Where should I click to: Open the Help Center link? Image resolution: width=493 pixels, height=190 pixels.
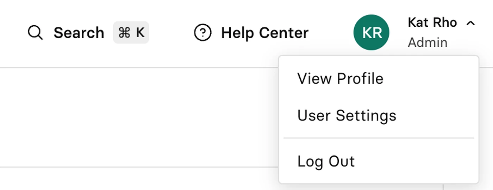click(251, 33)
